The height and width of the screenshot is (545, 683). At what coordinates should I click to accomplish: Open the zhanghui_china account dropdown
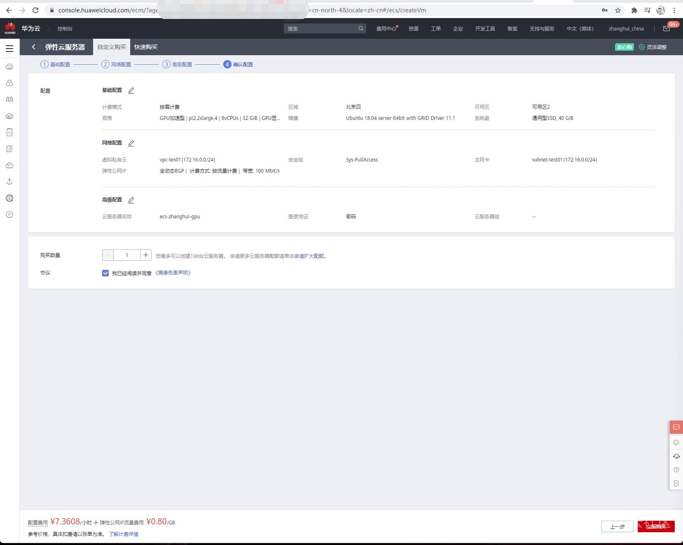tap(626, 28)
